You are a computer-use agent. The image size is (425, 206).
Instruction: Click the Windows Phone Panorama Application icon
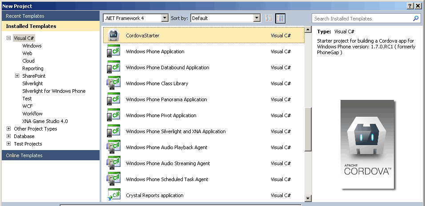click(x=113, y=99)
